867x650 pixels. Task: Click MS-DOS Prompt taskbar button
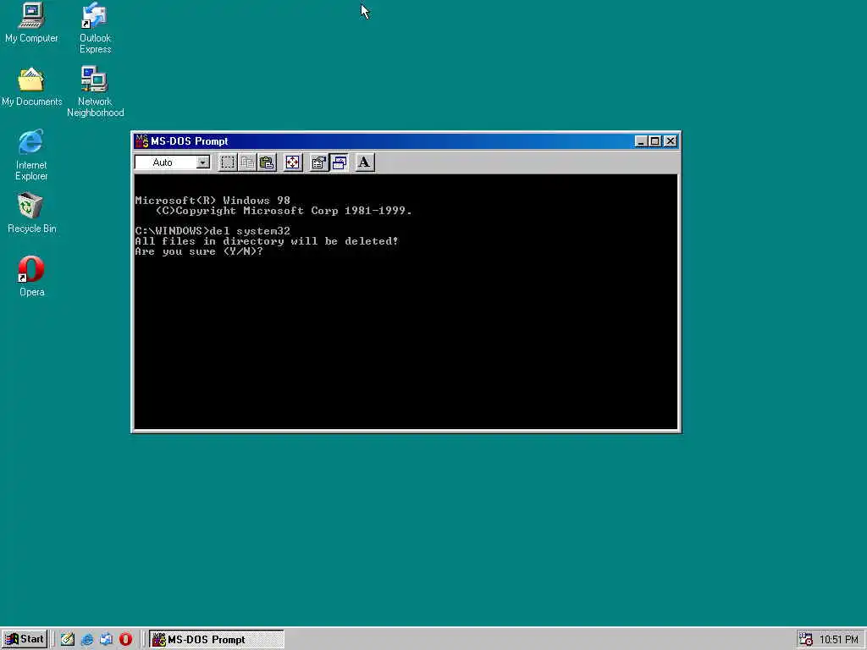click(217, 640)
